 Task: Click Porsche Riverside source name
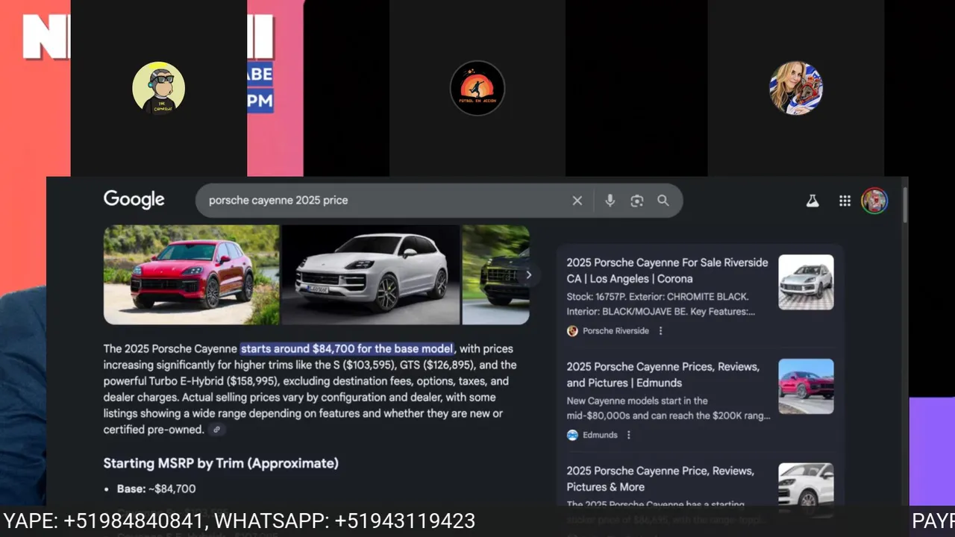[616, 331]
